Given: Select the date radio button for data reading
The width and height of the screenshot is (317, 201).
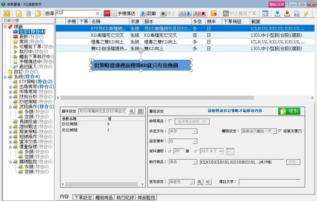Looking at the screenshot, I should tap(196, 152).
